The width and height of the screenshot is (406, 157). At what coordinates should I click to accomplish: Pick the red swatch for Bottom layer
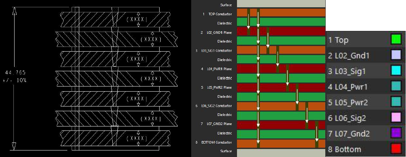click(x=395, y=149)
